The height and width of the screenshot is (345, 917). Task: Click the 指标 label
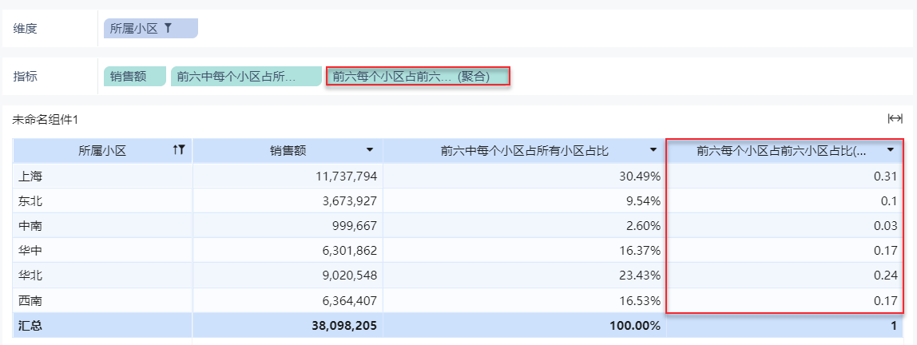[25, 77]
